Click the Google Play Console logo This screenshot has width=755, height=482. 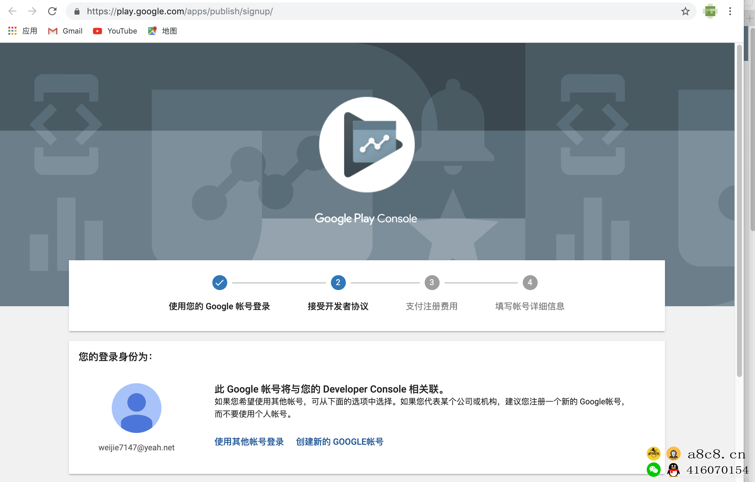coord(367,144)
